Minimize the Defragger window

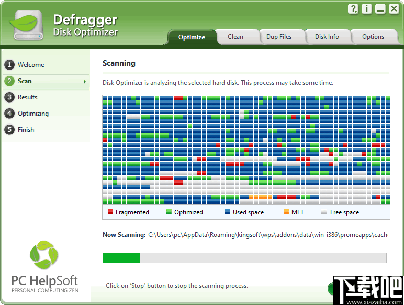pos(380,9)
